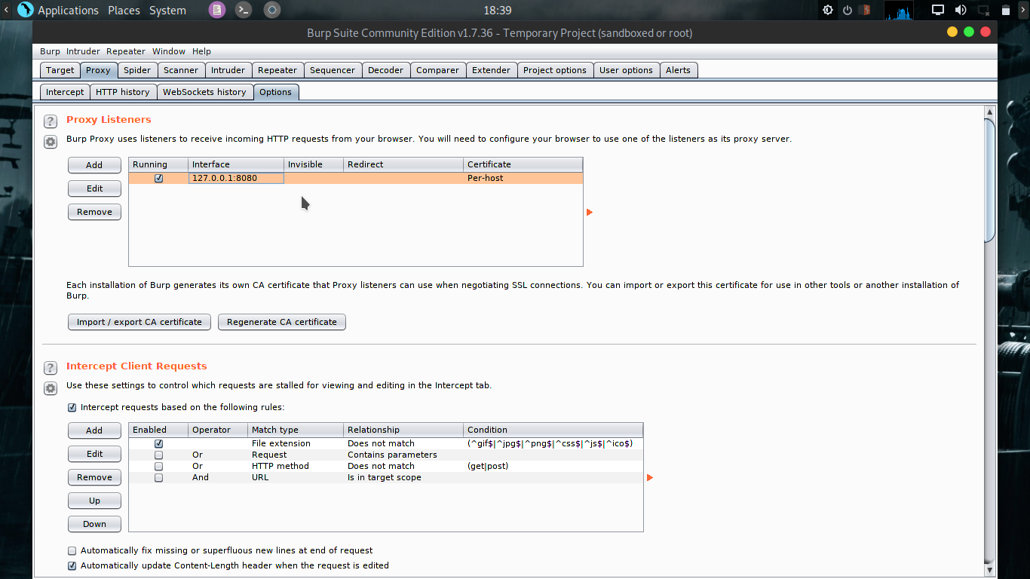Expand the orange arrow beside the listeners table
The width and height of the screenshot is (1030, 579).
pyautogui.click(x=589, y=212)
